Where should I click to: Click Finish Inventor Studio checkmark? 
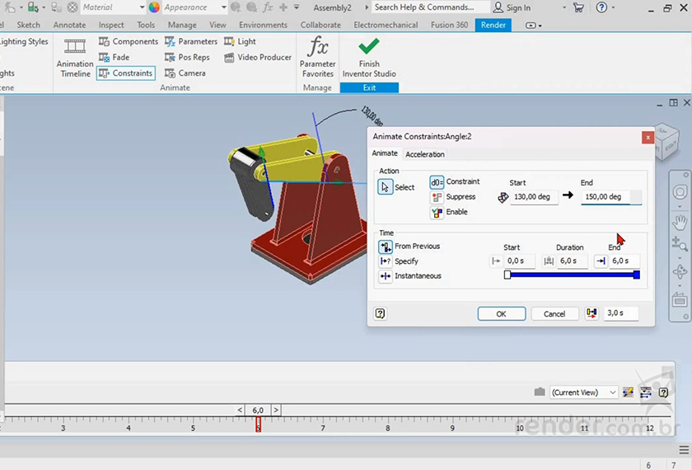369,46
